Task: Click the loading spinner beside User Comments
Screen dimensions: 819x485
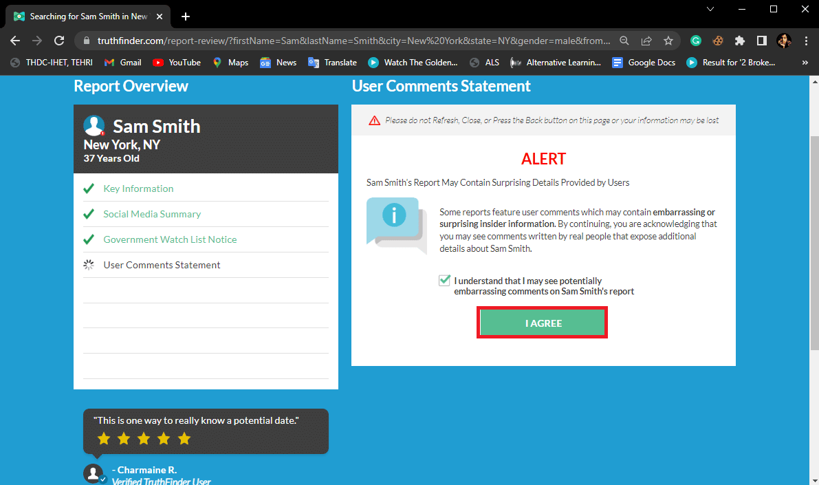Action: (89, 265)
